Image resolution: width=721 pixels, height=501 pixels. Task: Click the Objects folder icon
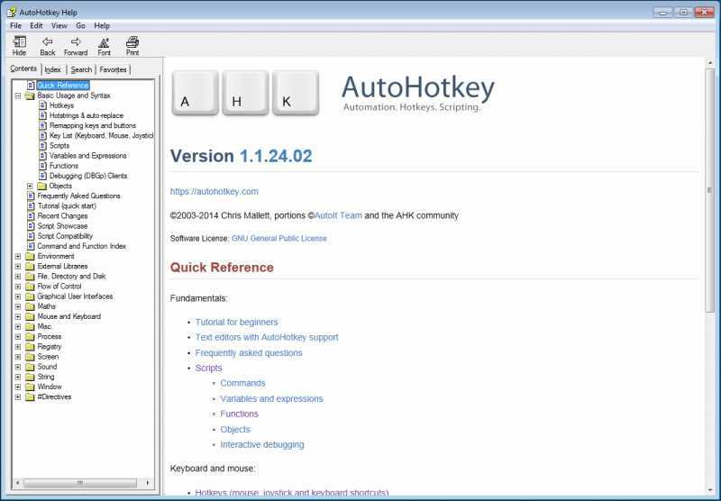(x=42, y=187)
